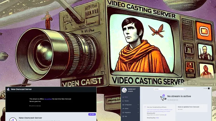Click the 'No stream is active' heading

[x=179, y=96]
